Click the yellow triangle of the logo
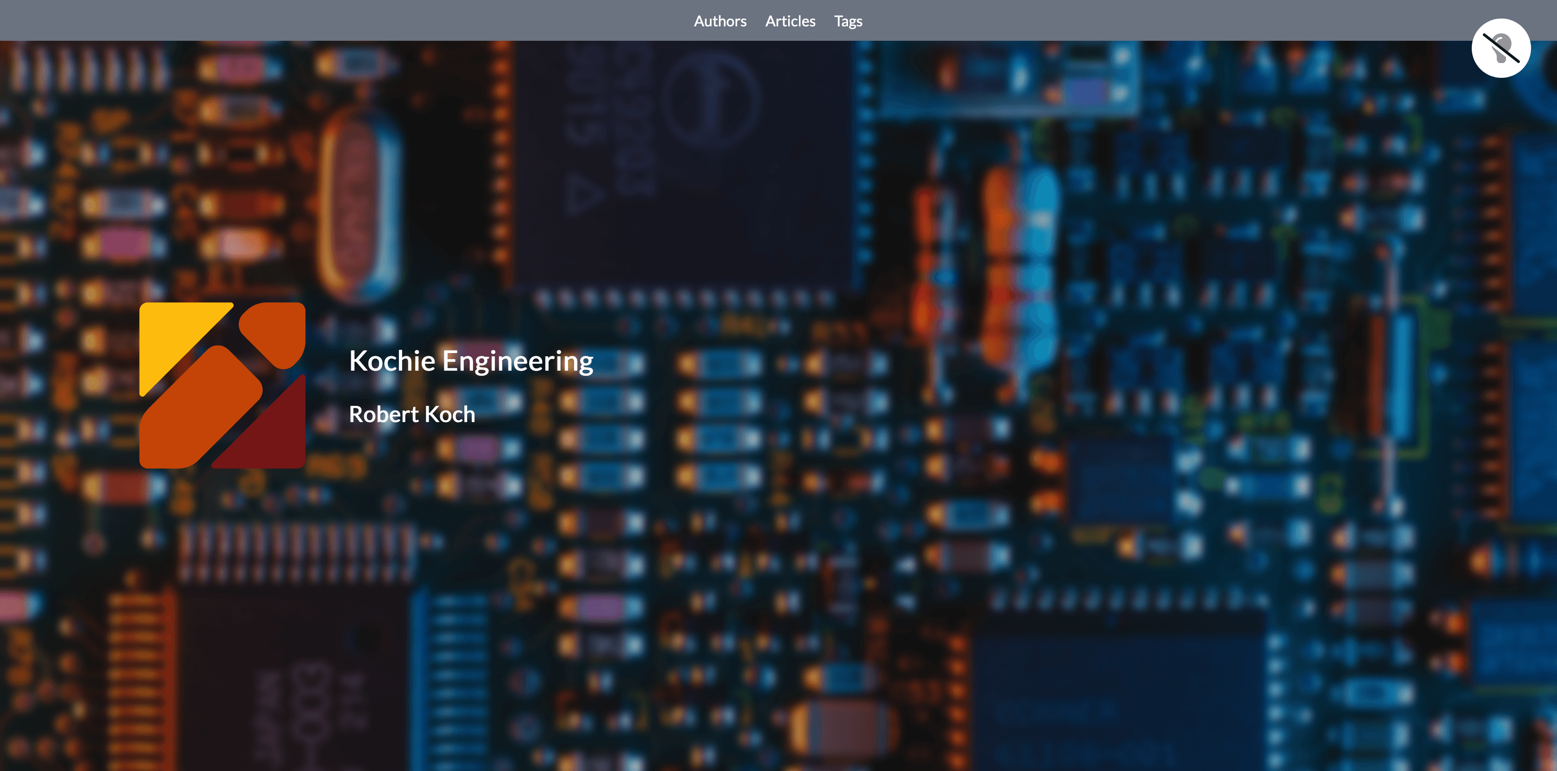This screenshot has width=1557, height=771. tap(175, 338)
